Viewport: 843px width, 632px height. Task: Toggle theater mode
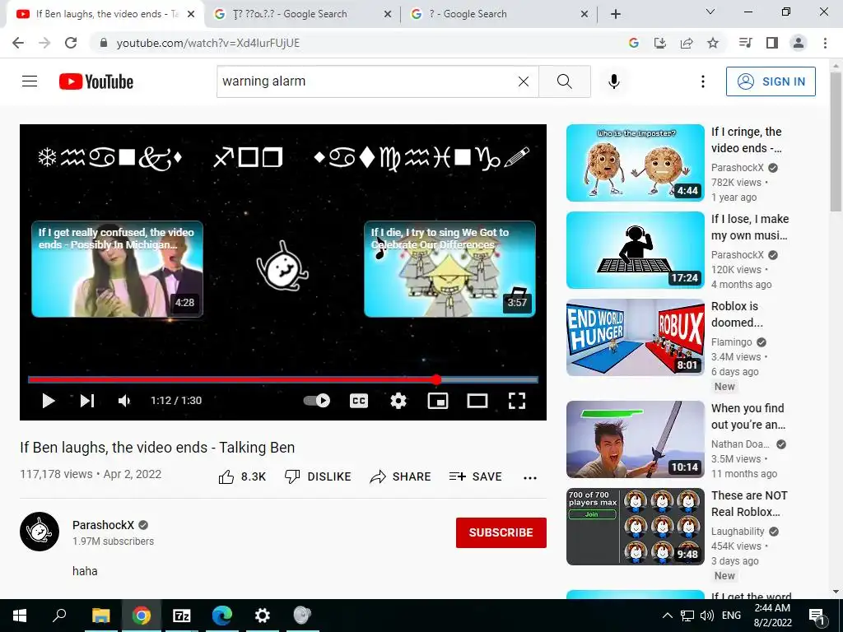click(477, 401)
